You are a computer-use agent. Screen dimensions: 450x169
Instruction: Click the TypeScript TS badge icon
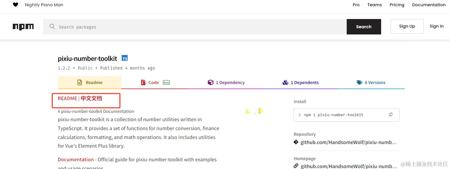(x=125, y=58)
